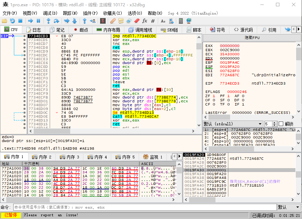Select the 监视 1 tab

[x=153, y=157]
